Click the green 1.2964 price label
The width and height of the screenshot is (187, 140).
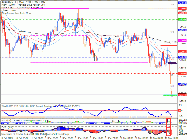182,19
